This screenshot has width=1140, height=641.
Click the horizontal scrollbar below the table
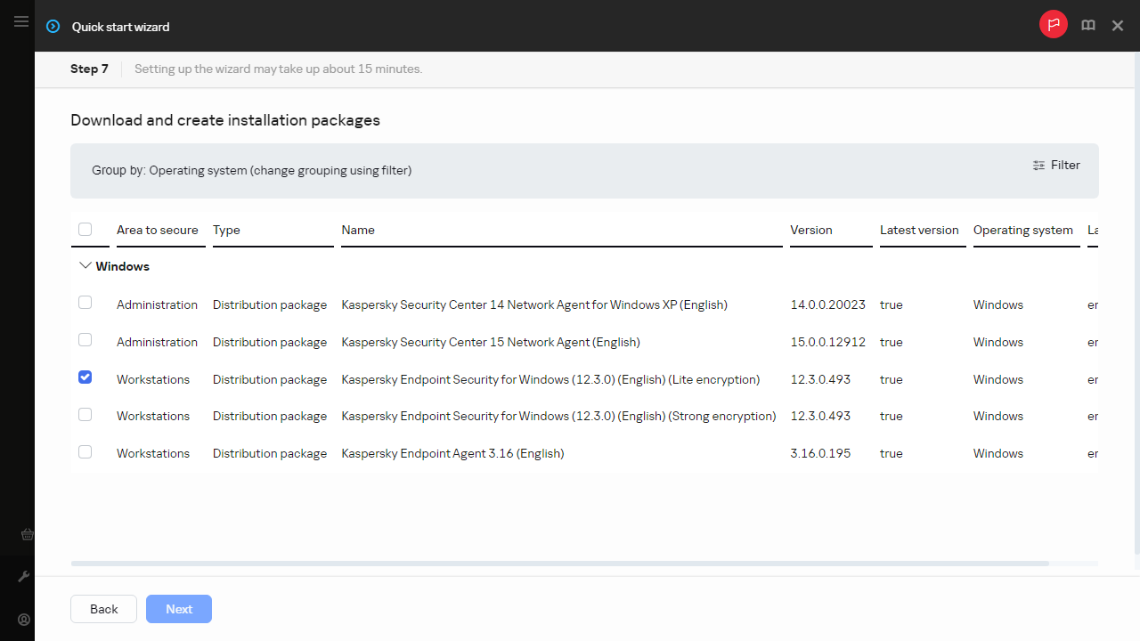559,564
